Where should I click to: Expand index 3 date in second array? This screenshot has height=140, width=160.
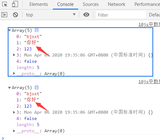point(14,112)
